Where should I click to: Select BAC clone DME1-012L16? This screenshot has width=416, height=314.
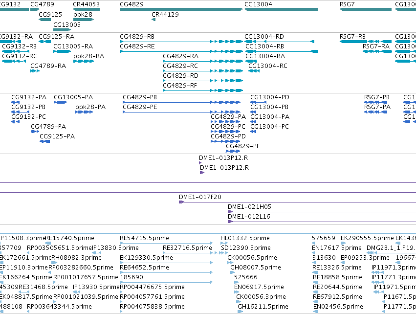tap(322, 222)
